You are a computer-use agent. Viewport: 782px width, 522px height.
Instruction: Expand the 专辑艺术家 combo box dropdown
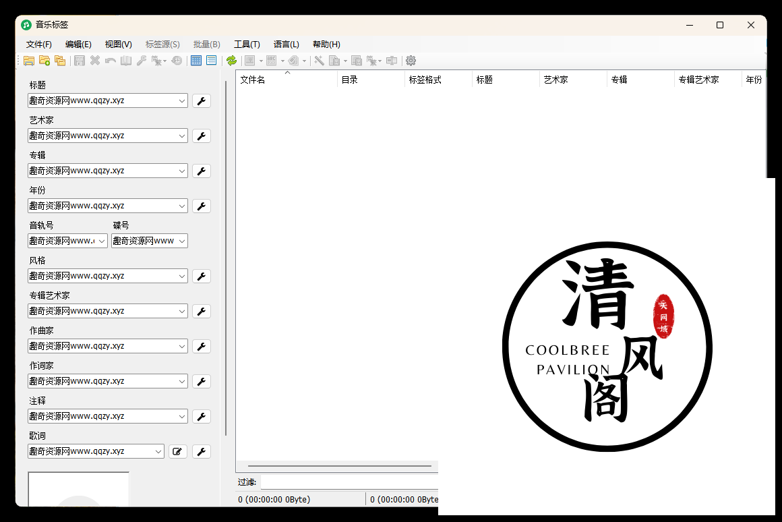tap(181, 312)
